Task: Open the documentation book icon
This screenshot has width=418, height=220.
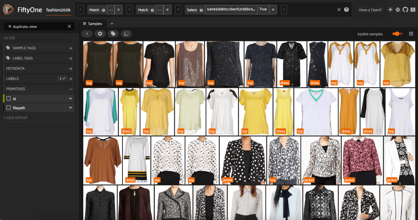Action: click(412, 9)
